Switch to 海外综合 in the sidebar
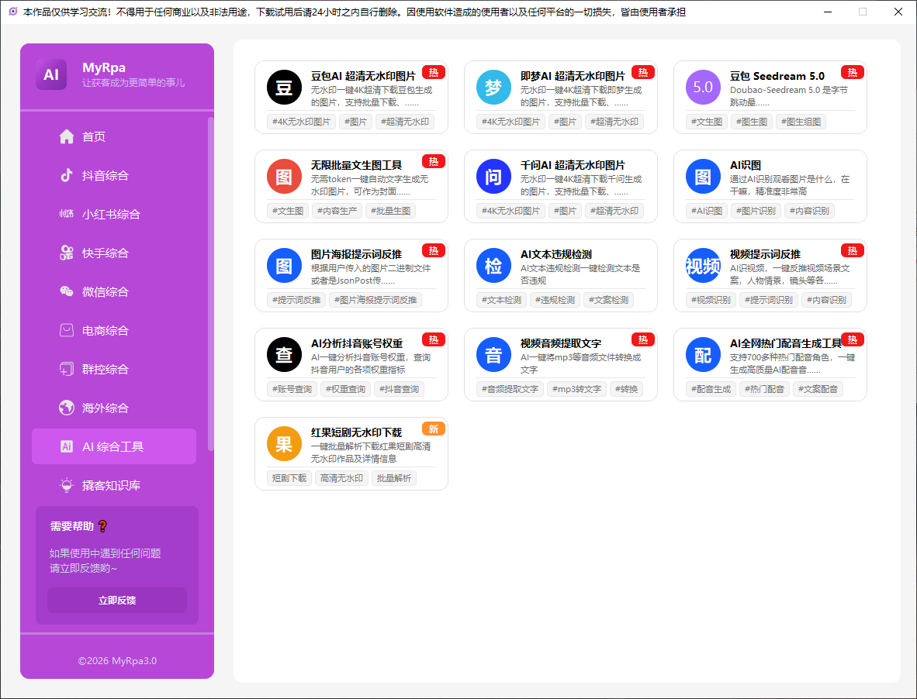917x699 pixels. point(114,408)
